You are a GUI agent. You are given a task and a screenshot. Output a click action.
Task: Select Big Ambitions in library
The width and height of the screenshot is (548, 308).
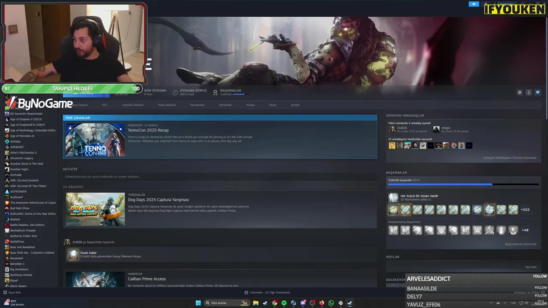[x=19, y=269]
